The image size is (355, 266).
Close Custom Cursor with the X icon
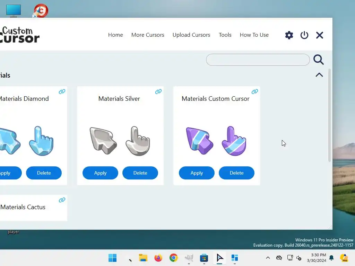319,35
